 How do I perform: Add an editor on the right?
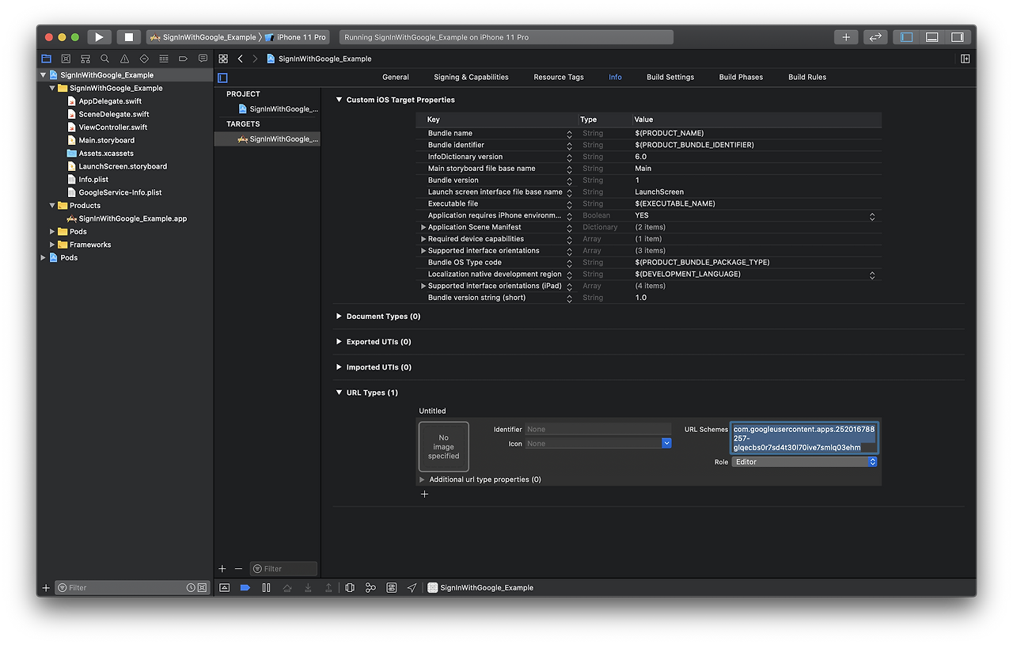(x=966, y=59)
